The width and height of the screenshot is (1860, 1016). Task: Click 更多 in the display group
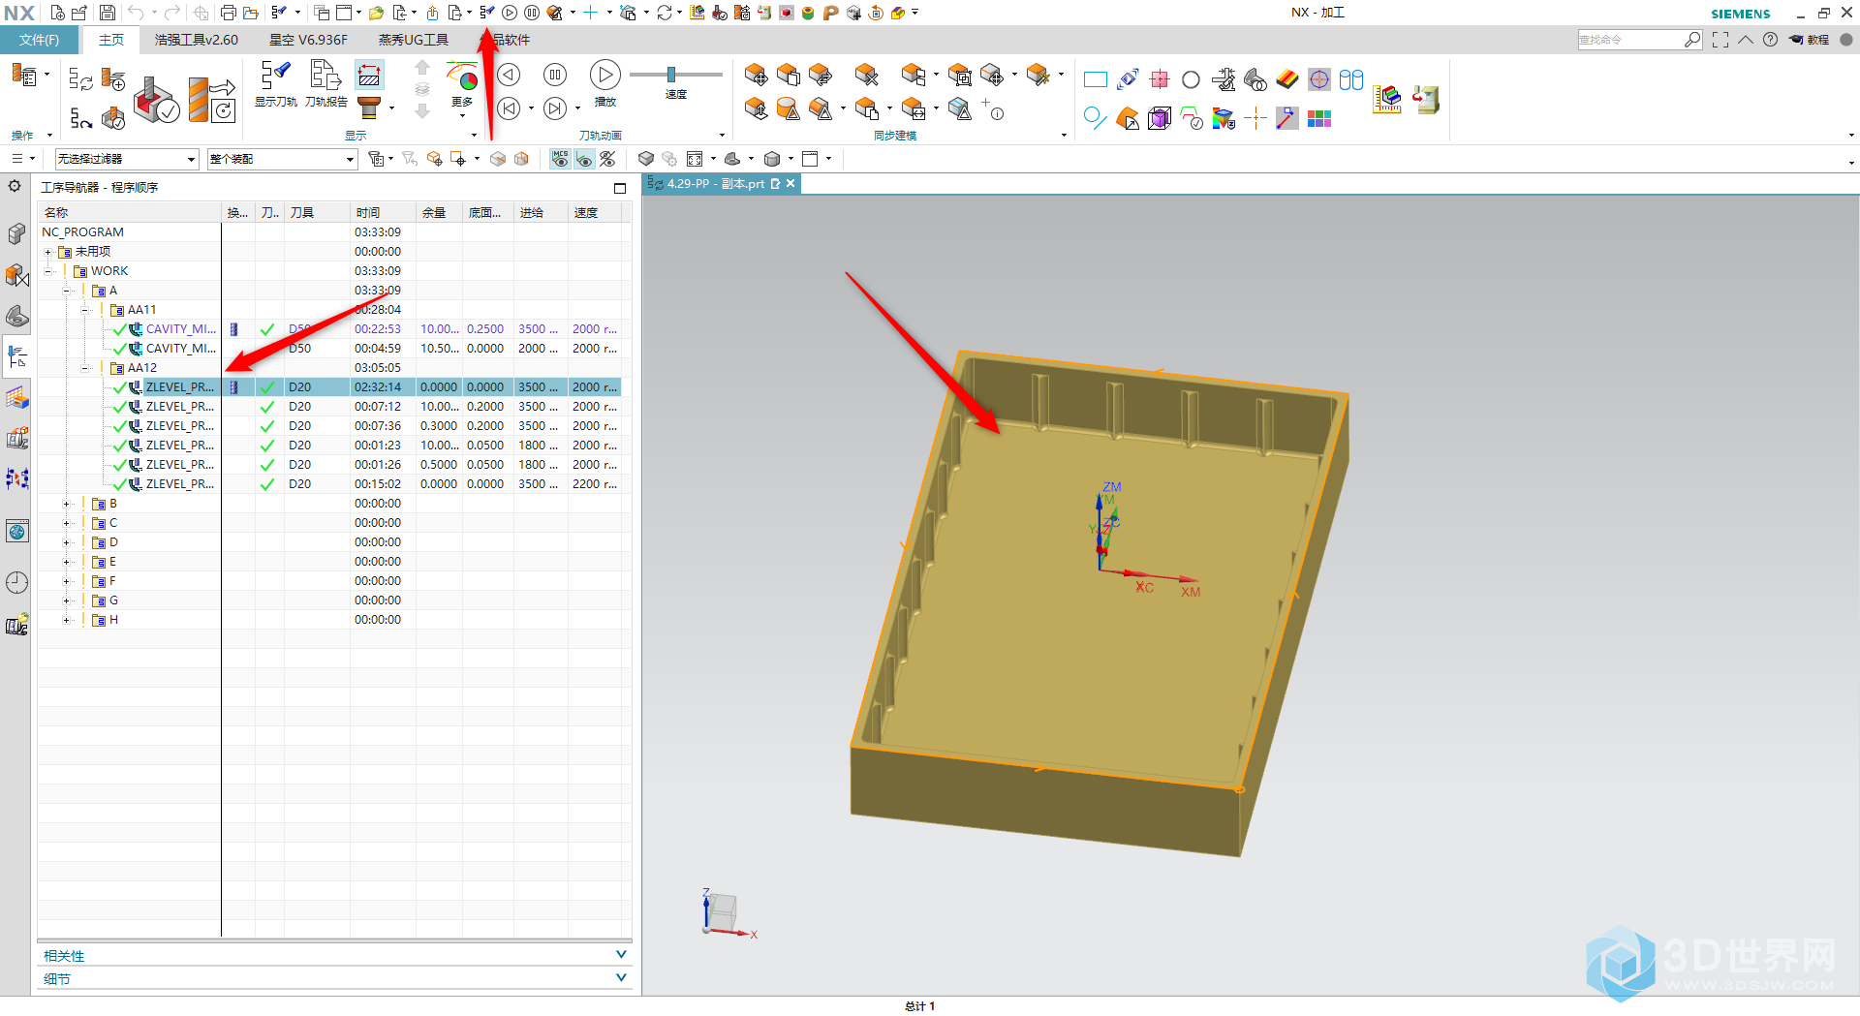point(462,89)
